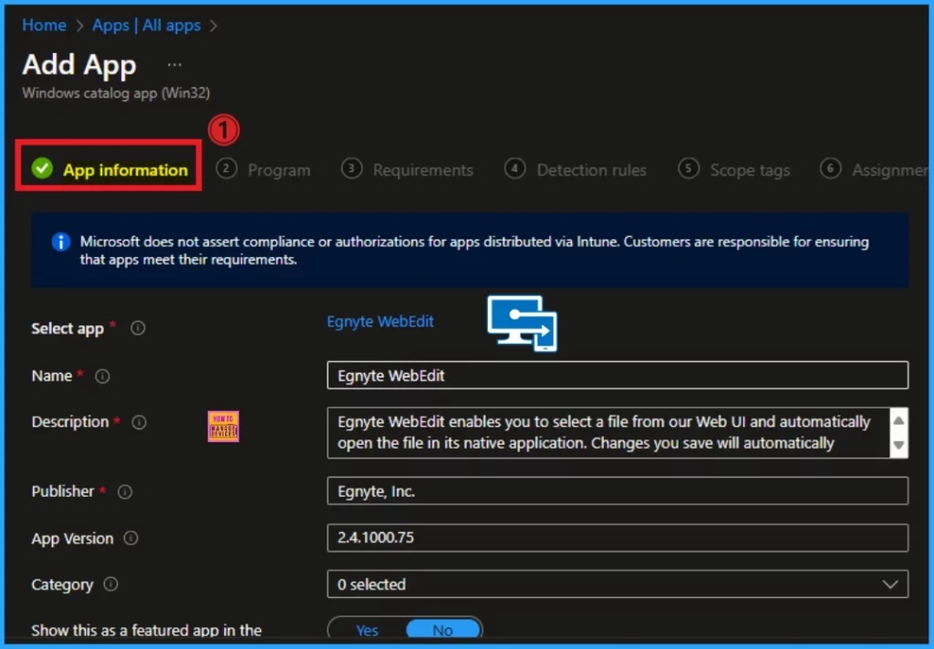Show info tooltip for Name field
Viewport: 934px width, 649px height.
point(102,376)
